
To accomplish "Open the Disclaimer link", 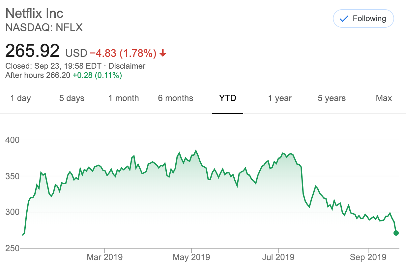I will pyautogui.click(x=127, y=66).
